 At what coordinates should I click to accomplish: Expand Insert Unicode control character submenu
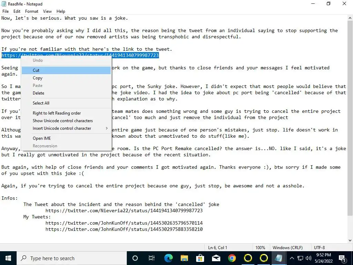click(66, 128)
